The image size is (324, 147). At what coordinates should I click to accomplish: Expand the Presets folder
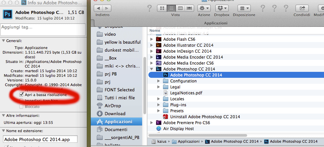click(x=159, y=111)
